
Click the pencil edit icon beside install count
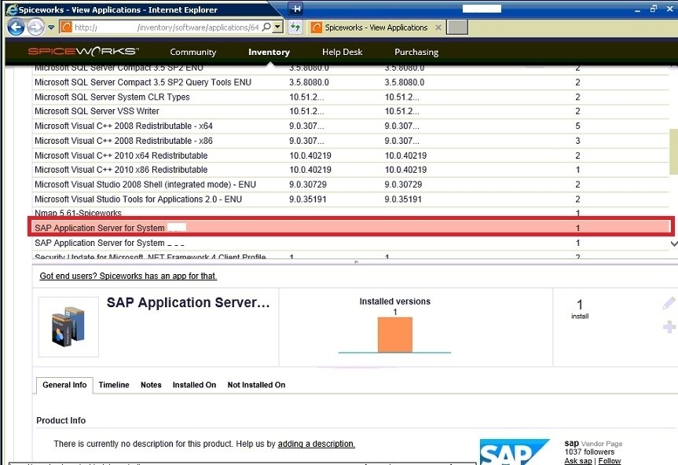click(669, 303)
